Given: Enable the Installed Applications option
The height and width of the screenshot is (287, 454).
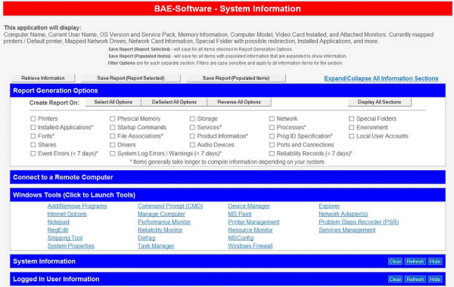Looking at the screenshot, I should (x=33, y=128).
